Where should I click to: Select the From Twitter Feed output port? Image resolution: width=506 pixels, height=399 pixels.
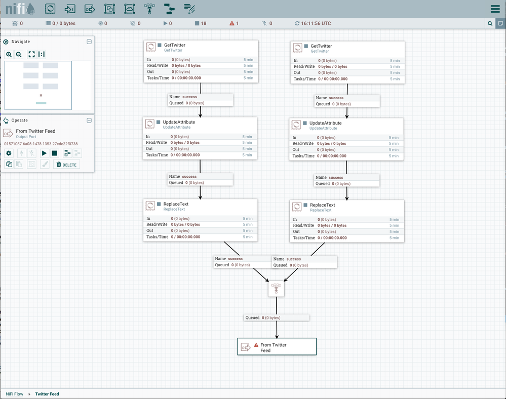[277, 346]
